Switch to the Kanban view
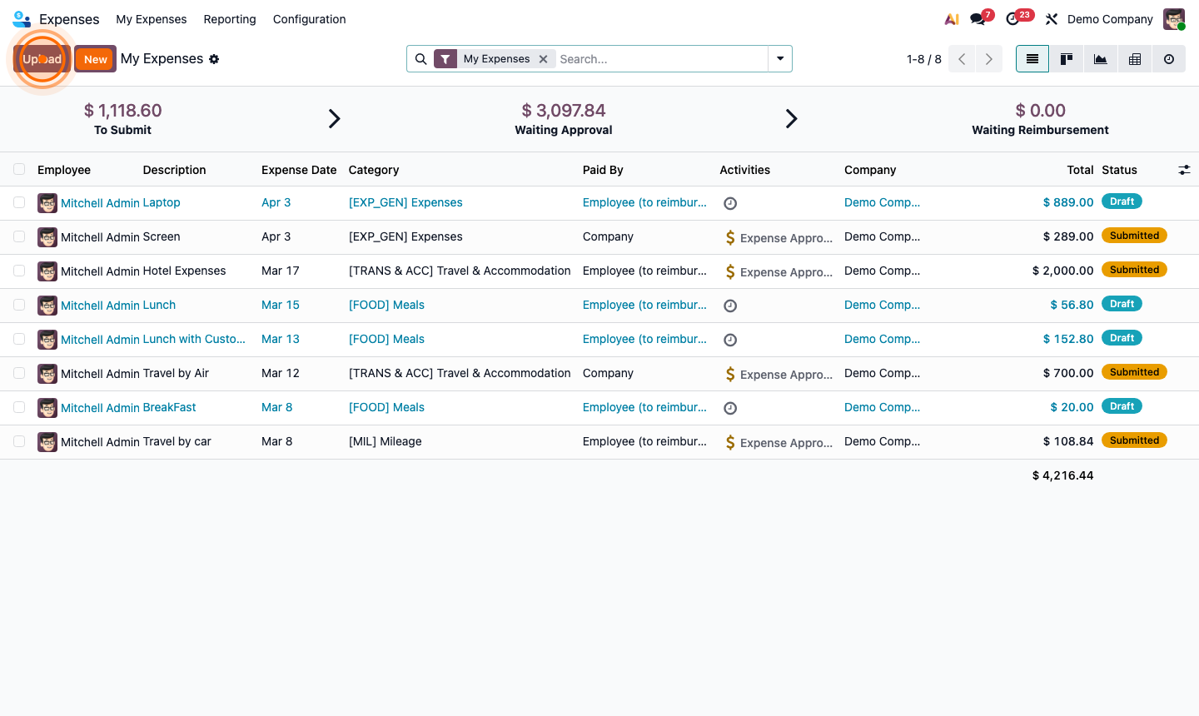Screen dimensions: 1199x716 [x=1066, y=59]
